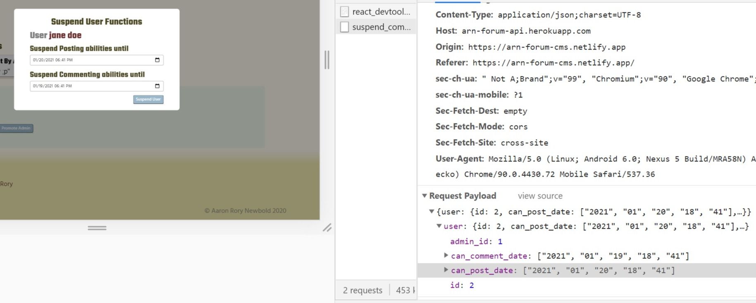This screenshot has height=303, width=756.
Task: Open view source for request payload
Action: pos(540,196)
